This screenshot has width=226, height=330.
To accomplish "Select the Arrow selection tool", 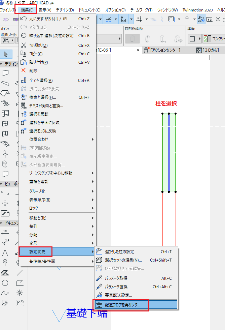I will (6, 54).
